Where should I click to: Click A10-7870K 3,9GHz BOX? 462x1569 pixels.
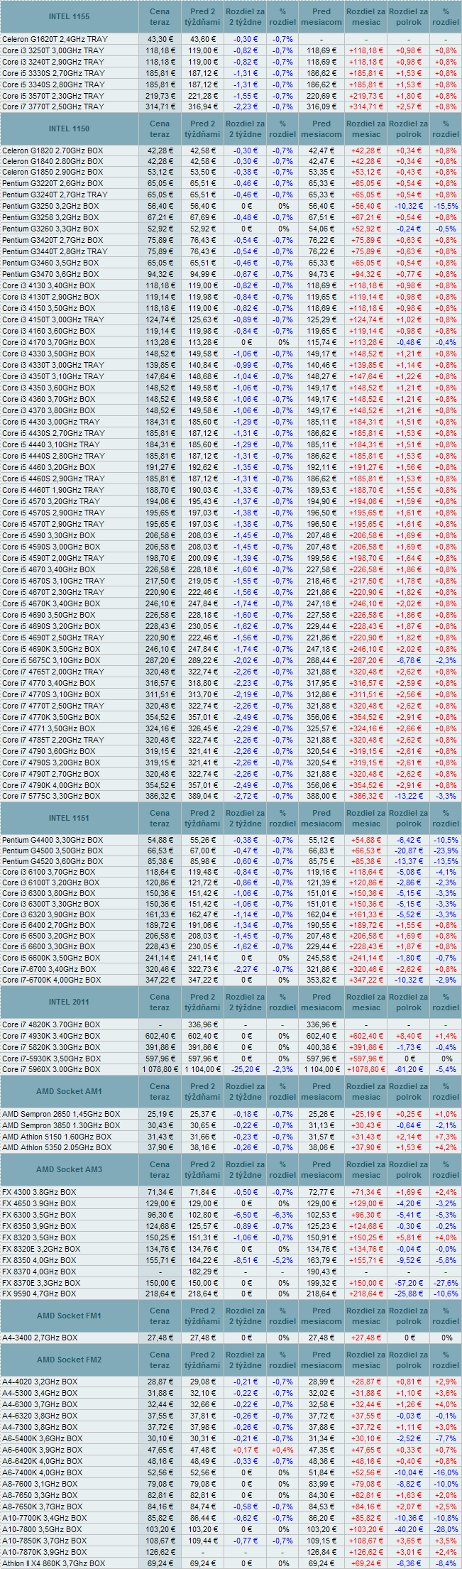pos(44,1553)
